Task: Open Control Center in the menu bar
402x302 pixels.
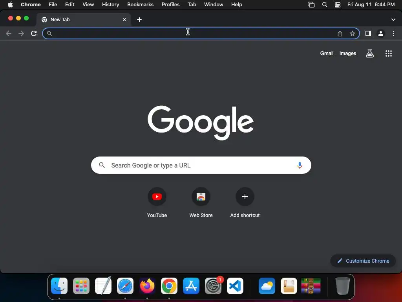Action: click(338, 5)
